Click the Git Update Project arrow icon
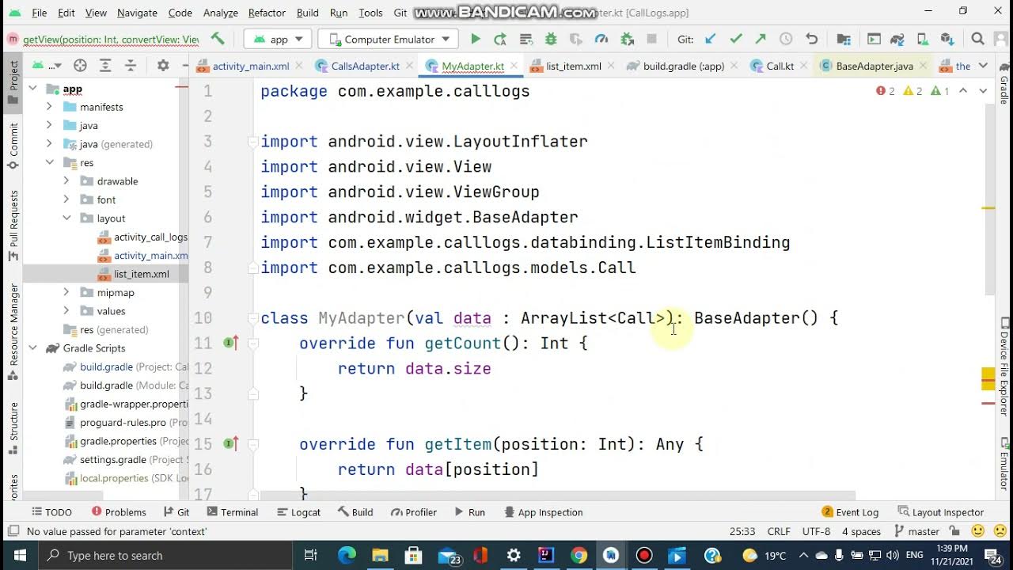The width and height of the screenshot is (1013, 570). point(711,39)
